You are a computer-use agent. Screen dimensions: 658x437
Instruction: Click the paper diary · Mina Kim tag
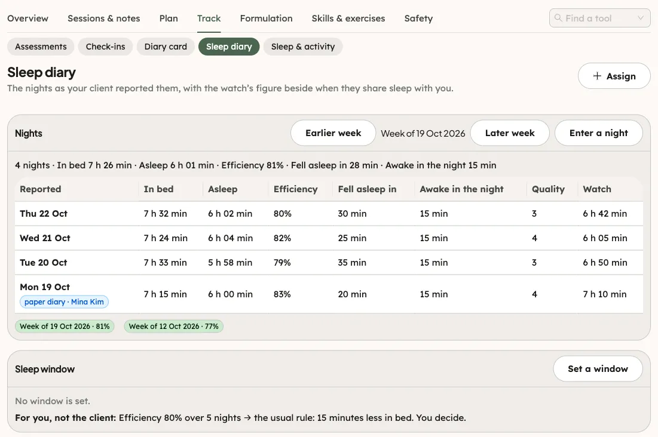coord(64,301)
